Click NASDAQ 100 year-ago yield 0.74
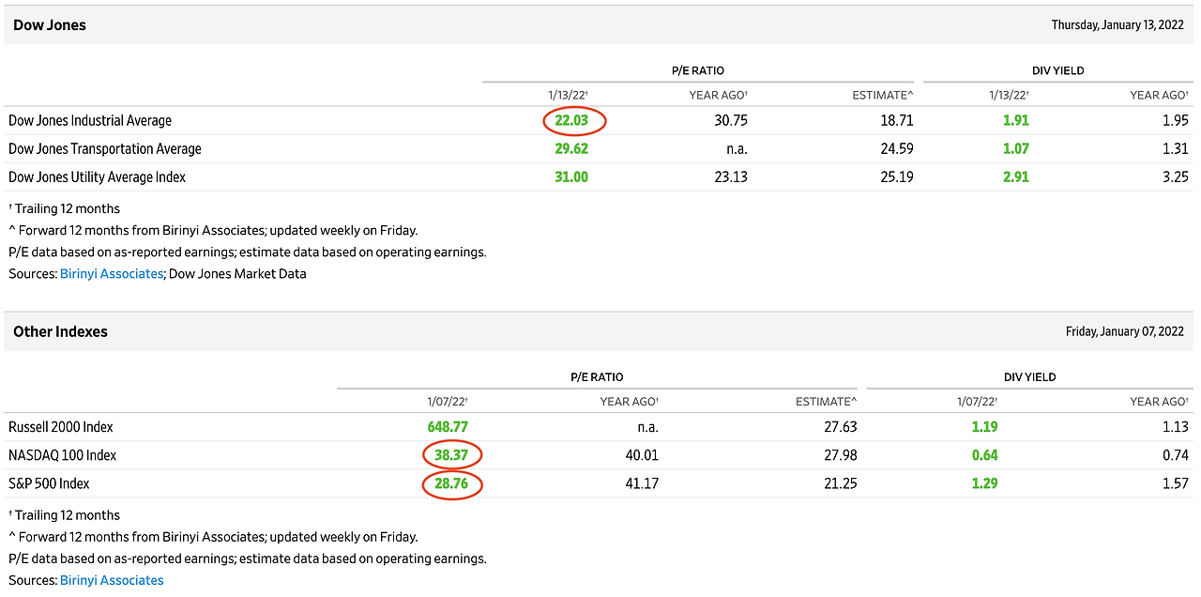This screenshot has height=597, width=1201. click(x=1176, y=454)
